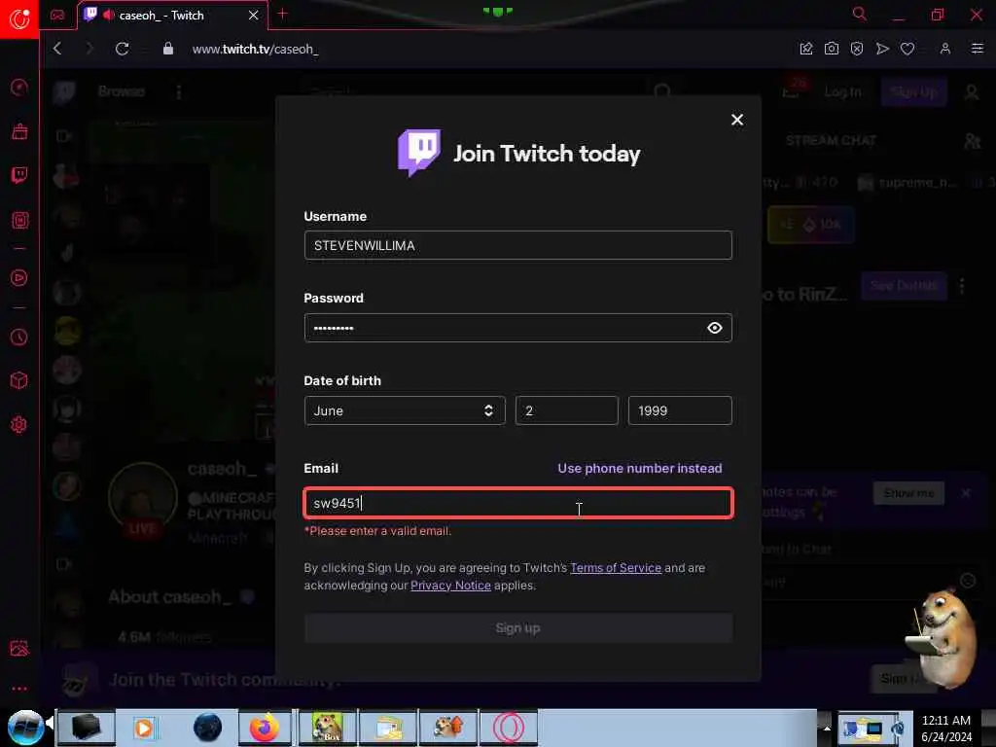Click the birth day field showing 2
Viewport: 996px width, 747px height.
pos(567,410)
